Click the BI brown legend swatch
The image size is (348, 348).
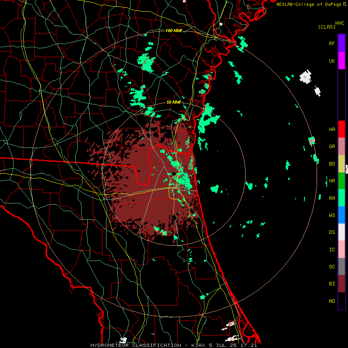click(x=341, y=284)
